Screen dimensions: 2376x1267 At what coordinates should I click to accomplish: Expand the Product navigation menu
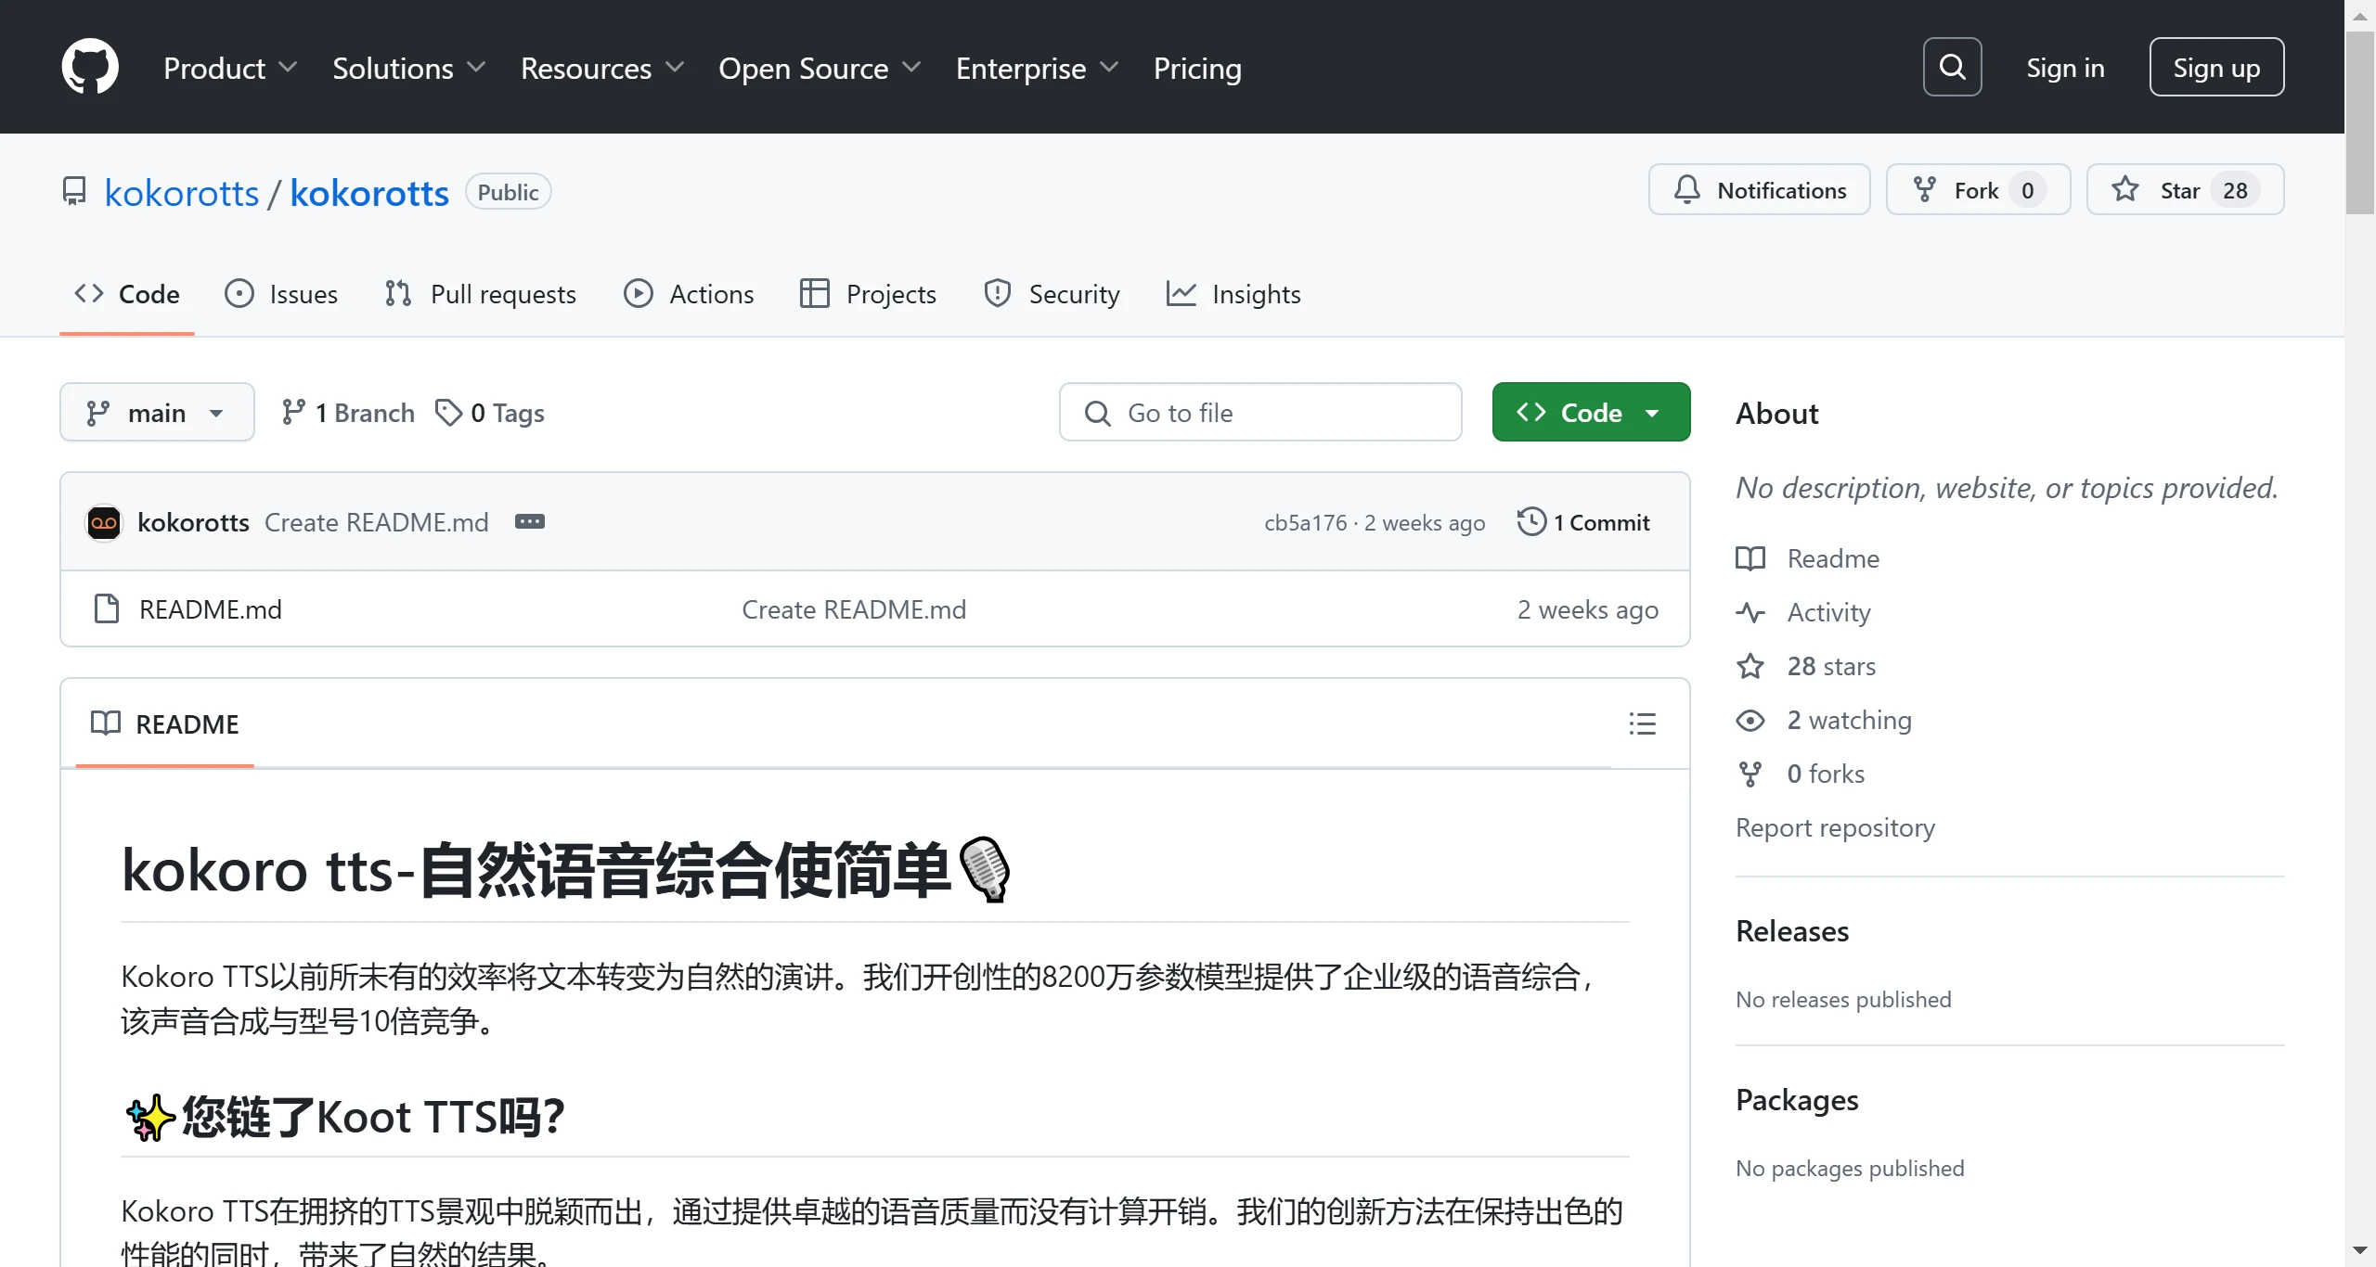[x=229, y=68]
